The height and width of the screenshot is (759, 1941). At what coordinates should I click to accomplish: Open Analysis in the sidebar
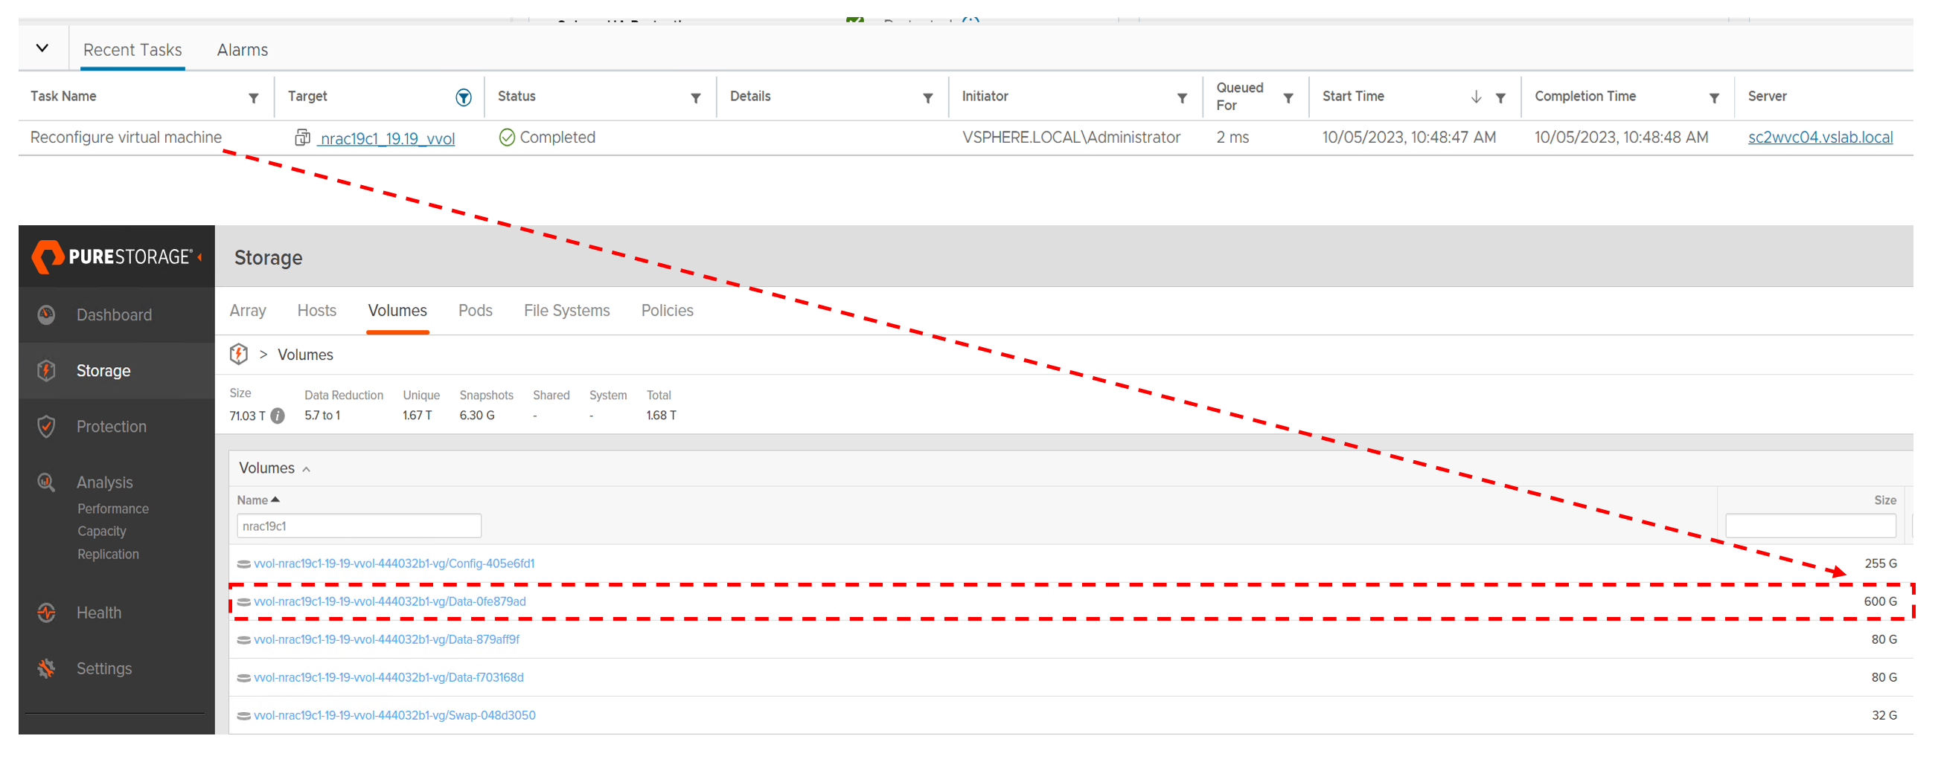tap(105, 482)
